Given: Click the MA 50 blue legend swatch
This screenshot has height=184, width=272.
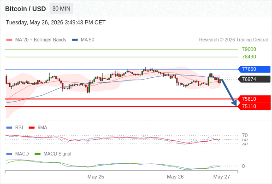Looking at the screenshot, I should point(75,40).
